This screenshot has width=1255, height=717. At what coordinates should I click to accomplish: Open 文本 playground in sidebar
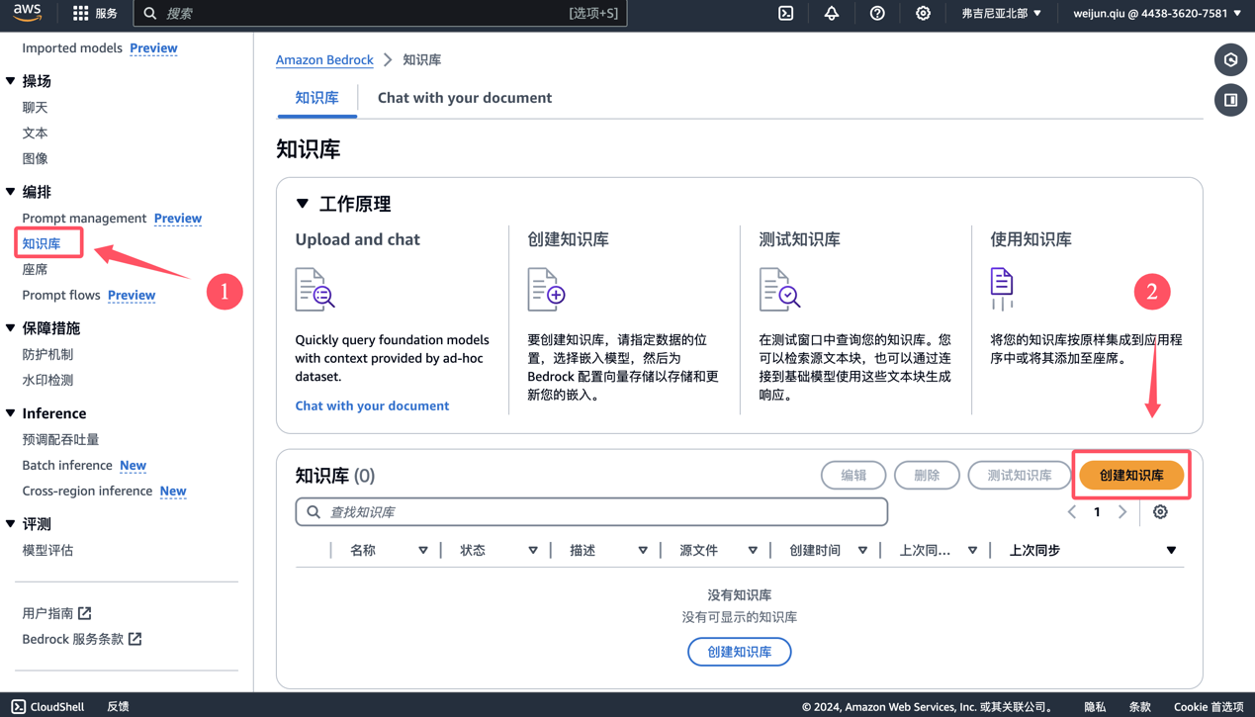35,133
